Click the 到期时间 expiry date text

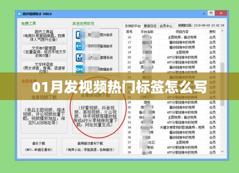point(201,25)
